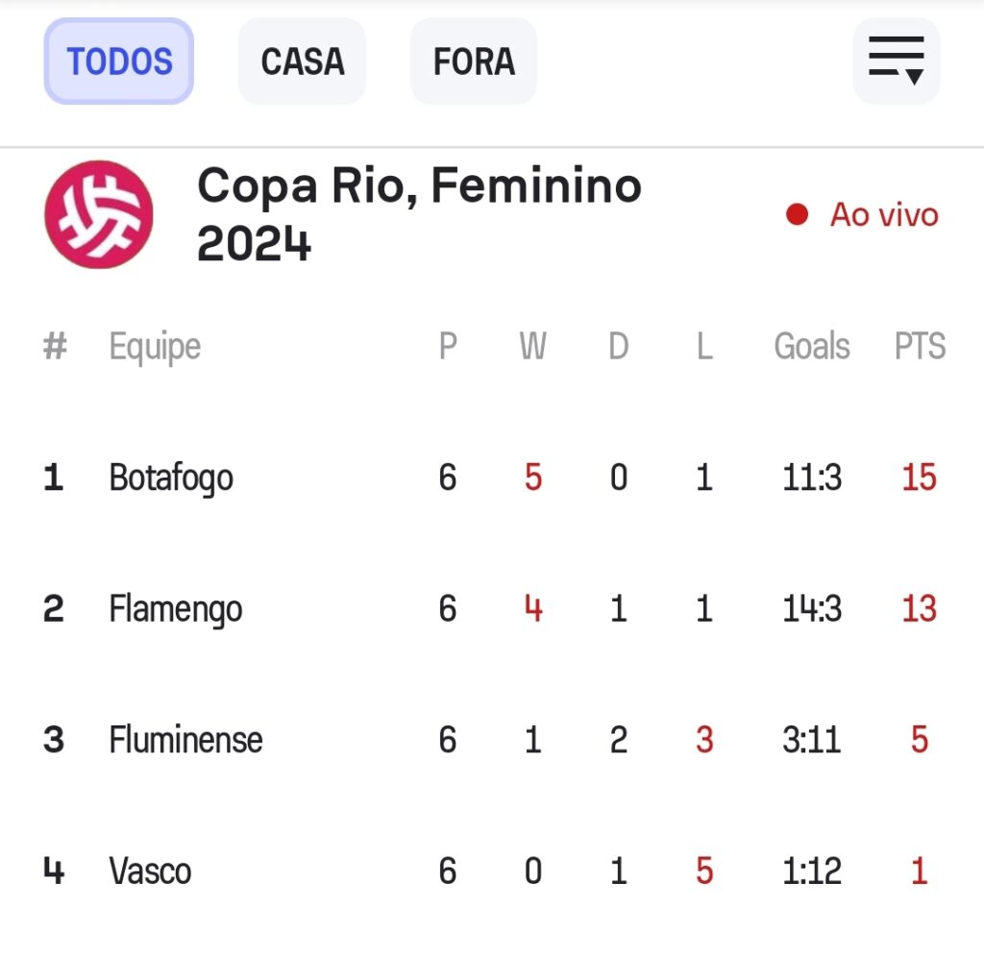The width and height of the screenshot is (984, 955).
Task: Sort by the Goals column header
Action: pyautogui.click(x=811, y=346)
